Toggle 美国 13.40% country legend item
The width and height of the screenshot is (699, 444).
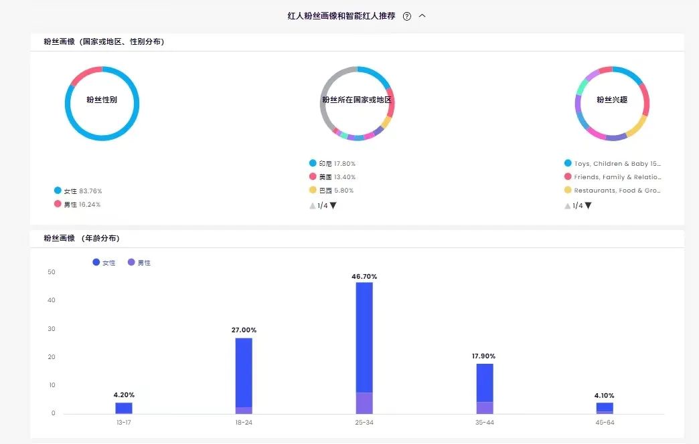pos(333,177)
